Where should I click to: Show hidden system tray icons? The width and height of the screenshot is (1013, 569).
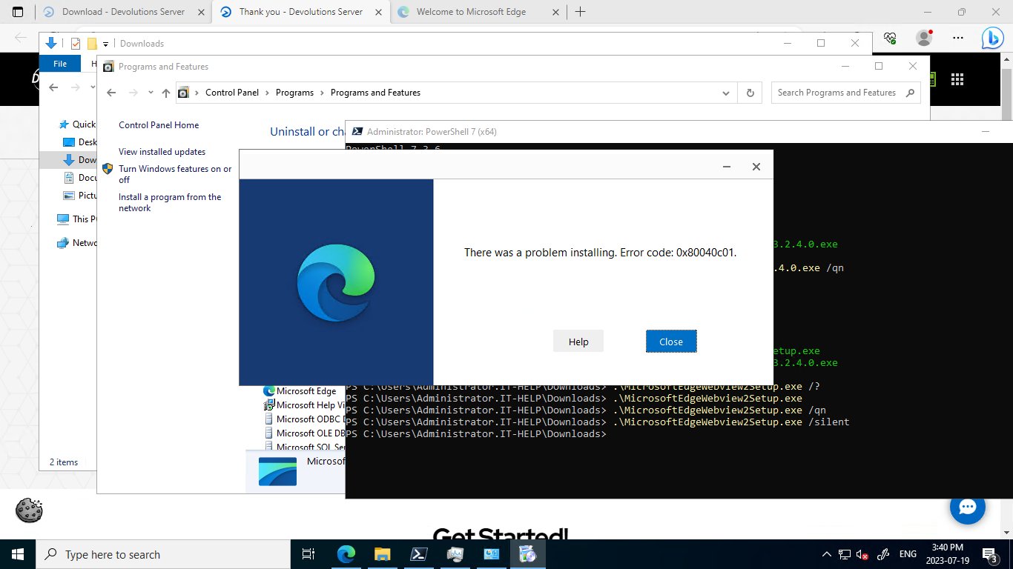[827, 554]
